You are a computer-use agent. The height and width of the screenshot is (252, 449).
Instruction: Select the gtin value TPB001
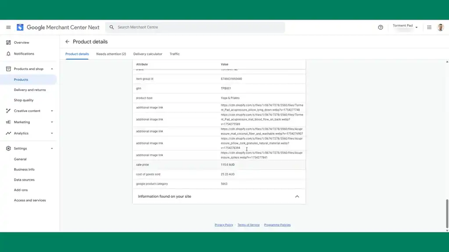coord(226,88)
